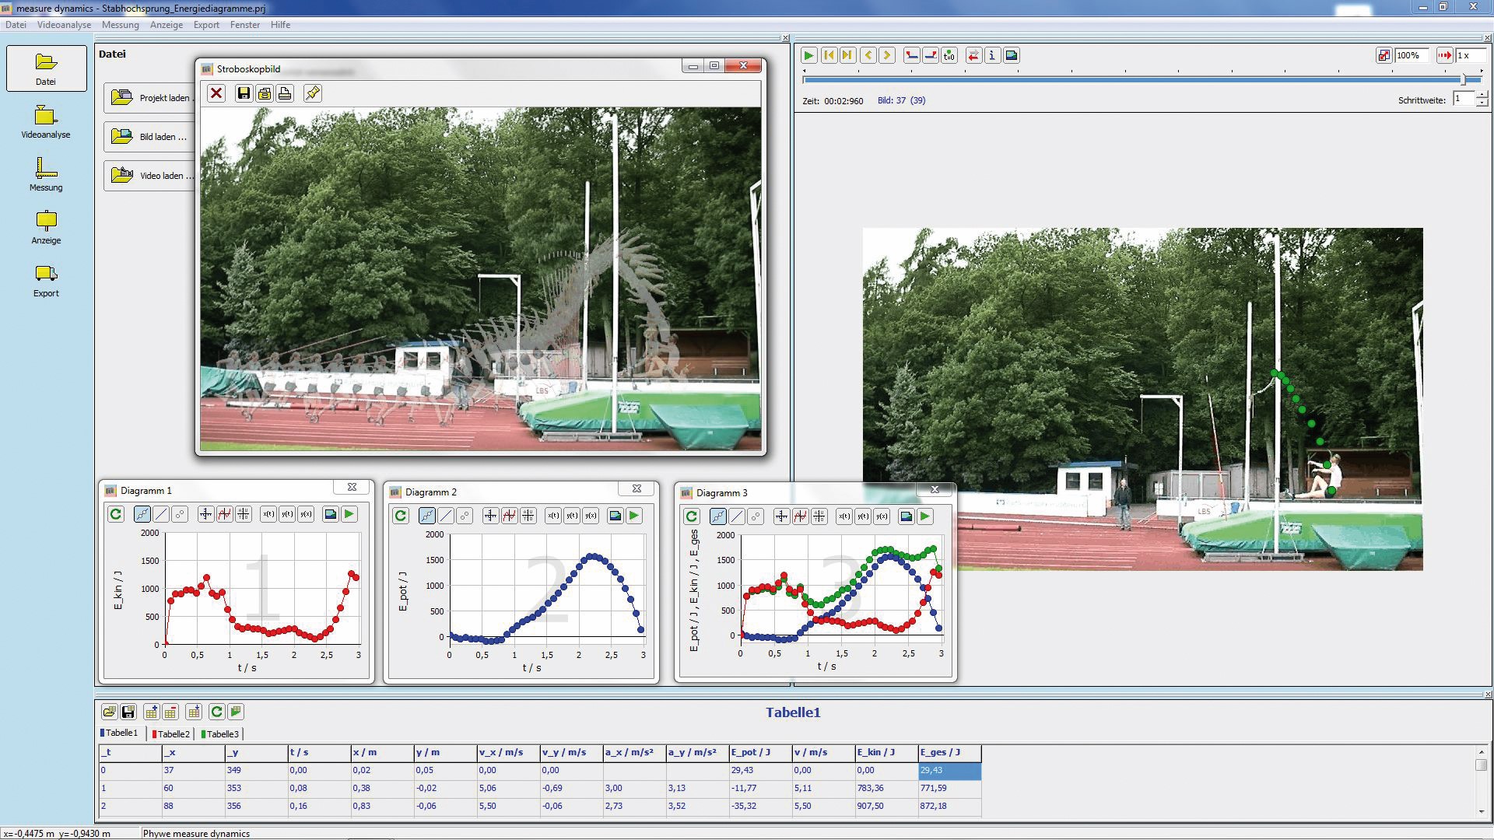Save the Stroboskopbild image with the disk icon
Screen dimensions: 1494x840
(244, 93)
